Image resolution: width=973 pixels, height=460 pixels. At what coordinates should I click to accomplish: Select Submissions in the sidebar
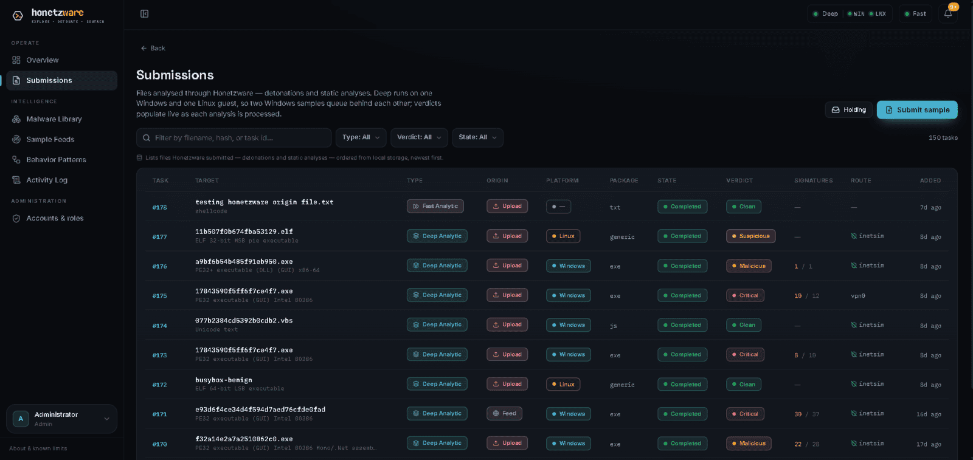(x=61, y=81)
